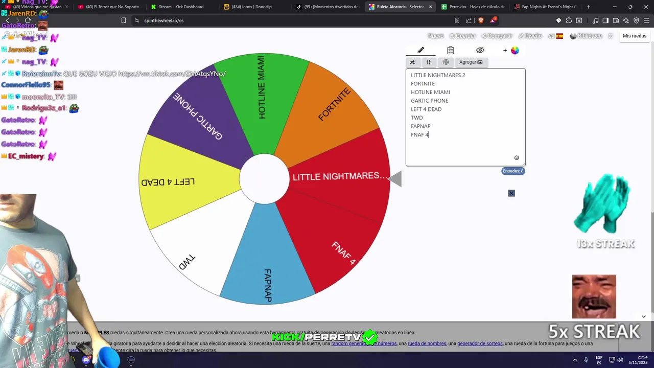Click the browser share page icon
Viewport: 654px width, 368px height.
469,20
